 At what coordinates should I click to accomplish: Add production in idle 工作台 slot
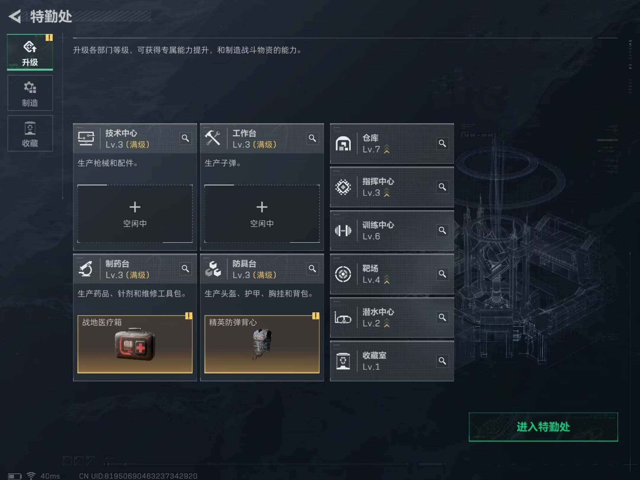(262, 214)
